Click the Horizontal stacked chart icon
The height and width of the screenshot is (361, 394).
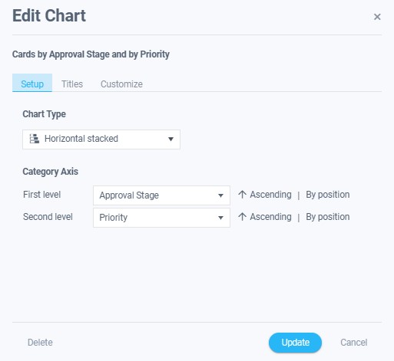(35, 139)
